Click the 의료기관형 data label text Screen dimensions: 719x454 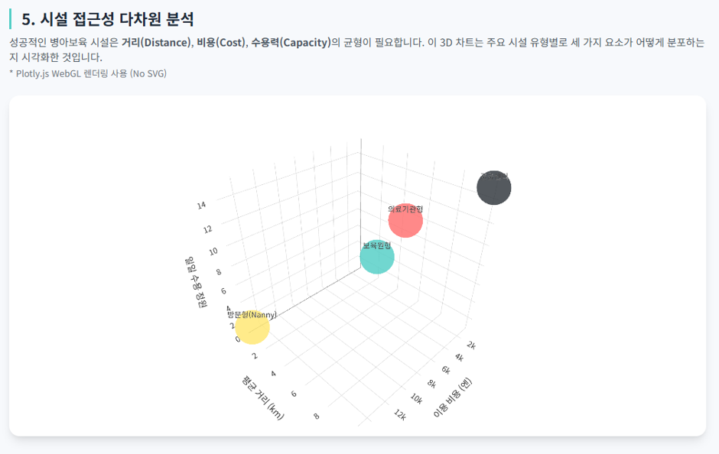405,209
